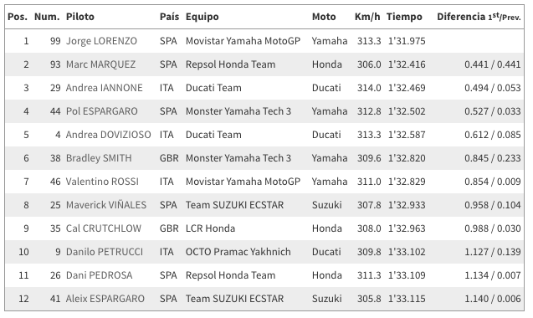Select Bradley SMITH name
The width and height of the screenshot is (533, 318).
[99, 158]
